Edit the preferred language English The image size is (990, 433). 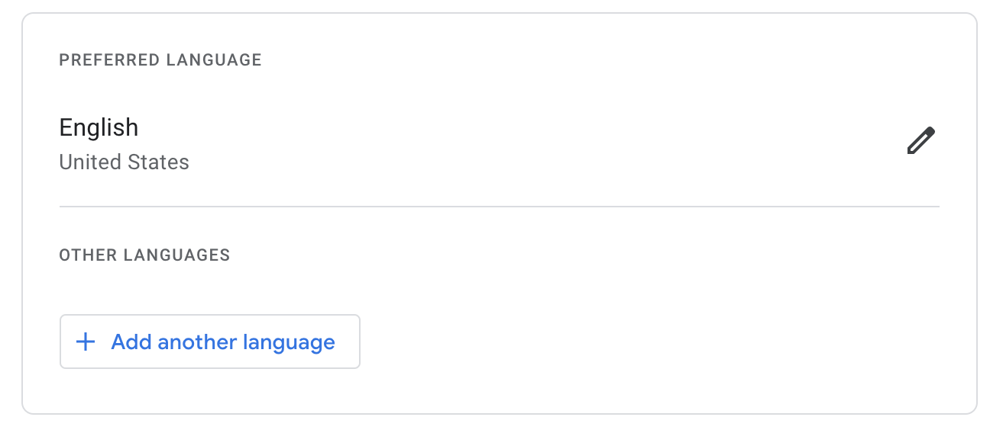coord(920,141)
